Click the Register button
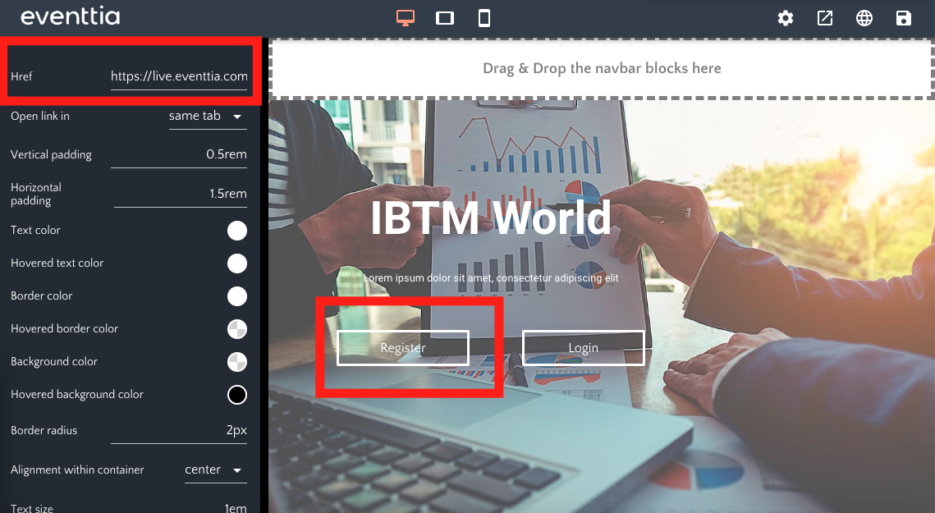935x513 pixels. 401,347
